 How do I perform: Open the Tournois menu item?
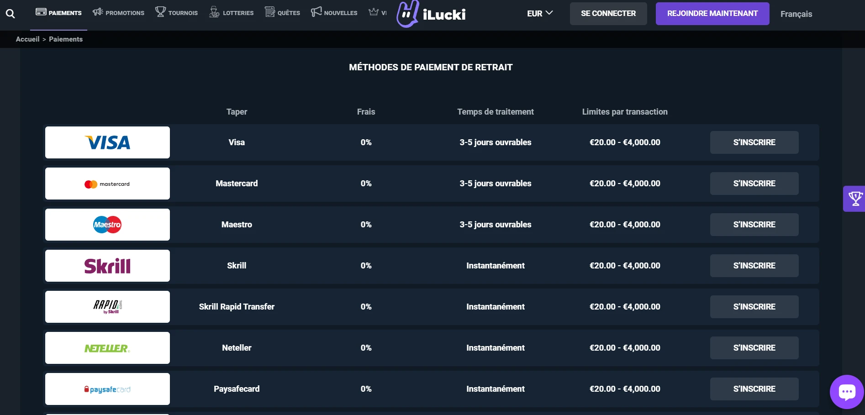176,13
